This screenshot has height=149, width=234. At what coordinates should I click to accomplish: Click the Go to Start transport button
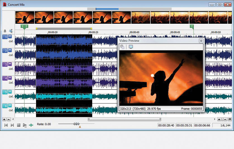pos(6,125)
